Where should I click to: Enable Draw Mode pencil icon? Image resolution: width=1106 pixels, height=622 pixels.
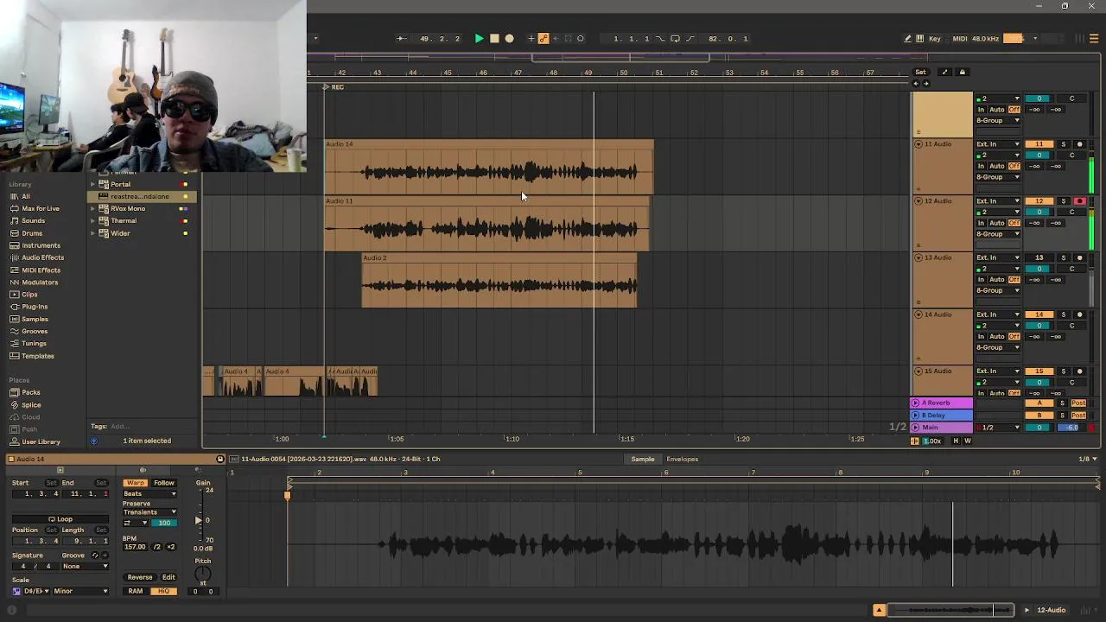pos(907,38)
